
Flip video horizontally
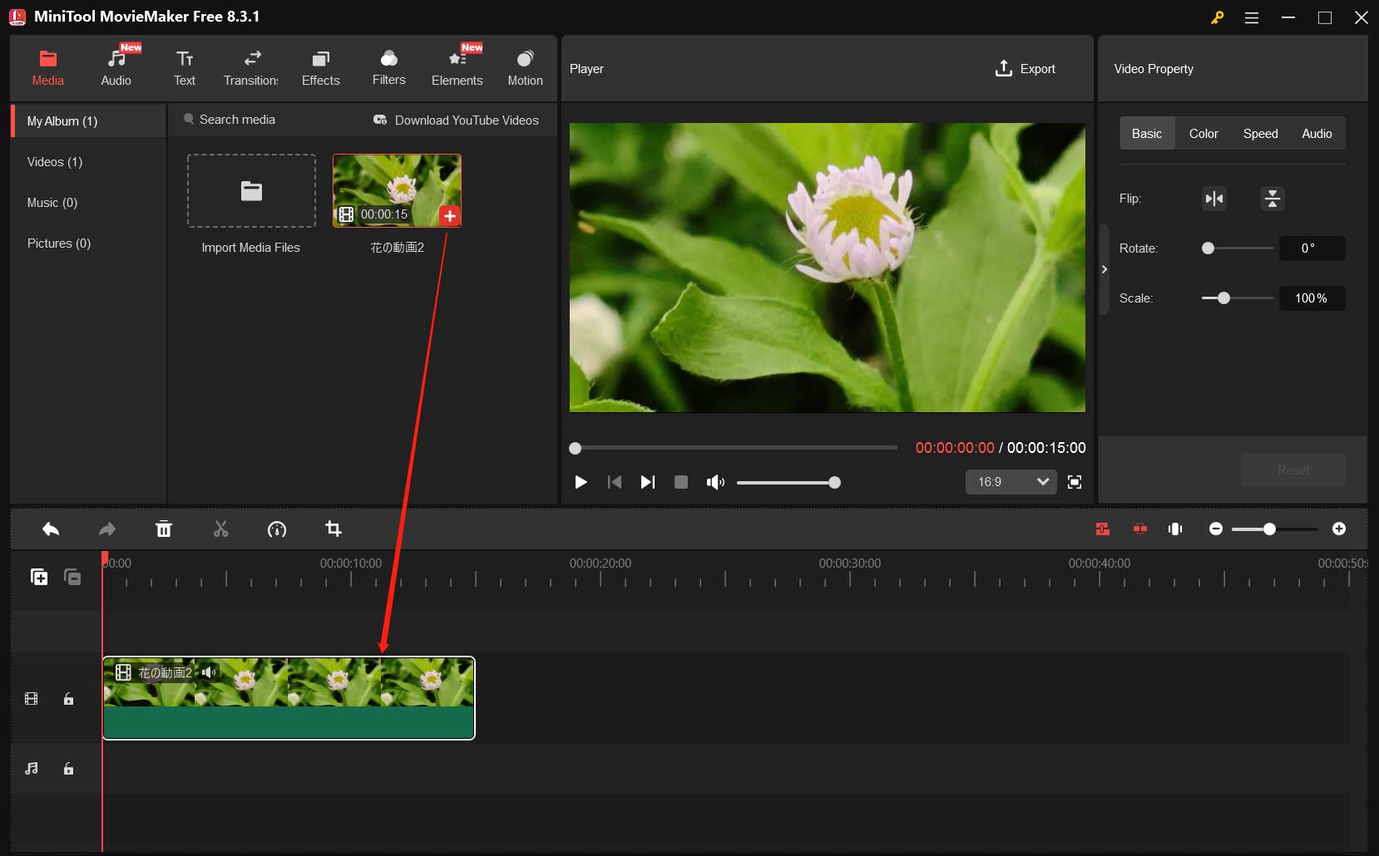tap(1214, 199)
